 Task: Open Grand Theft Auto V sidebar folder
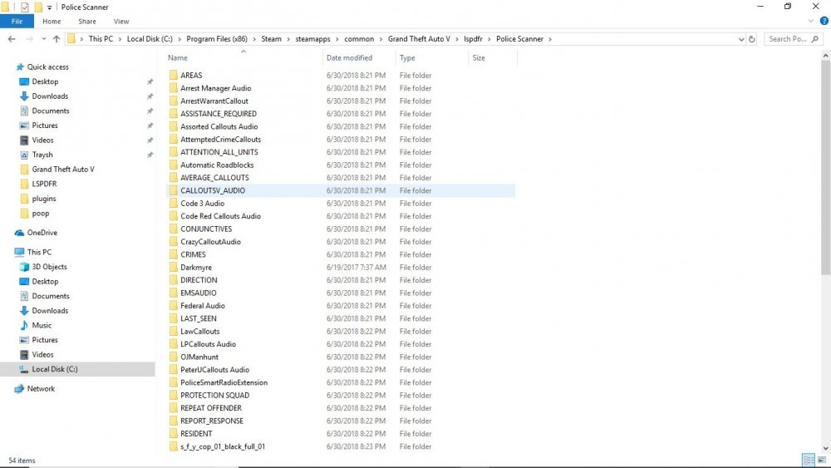[x=63, y=169]
